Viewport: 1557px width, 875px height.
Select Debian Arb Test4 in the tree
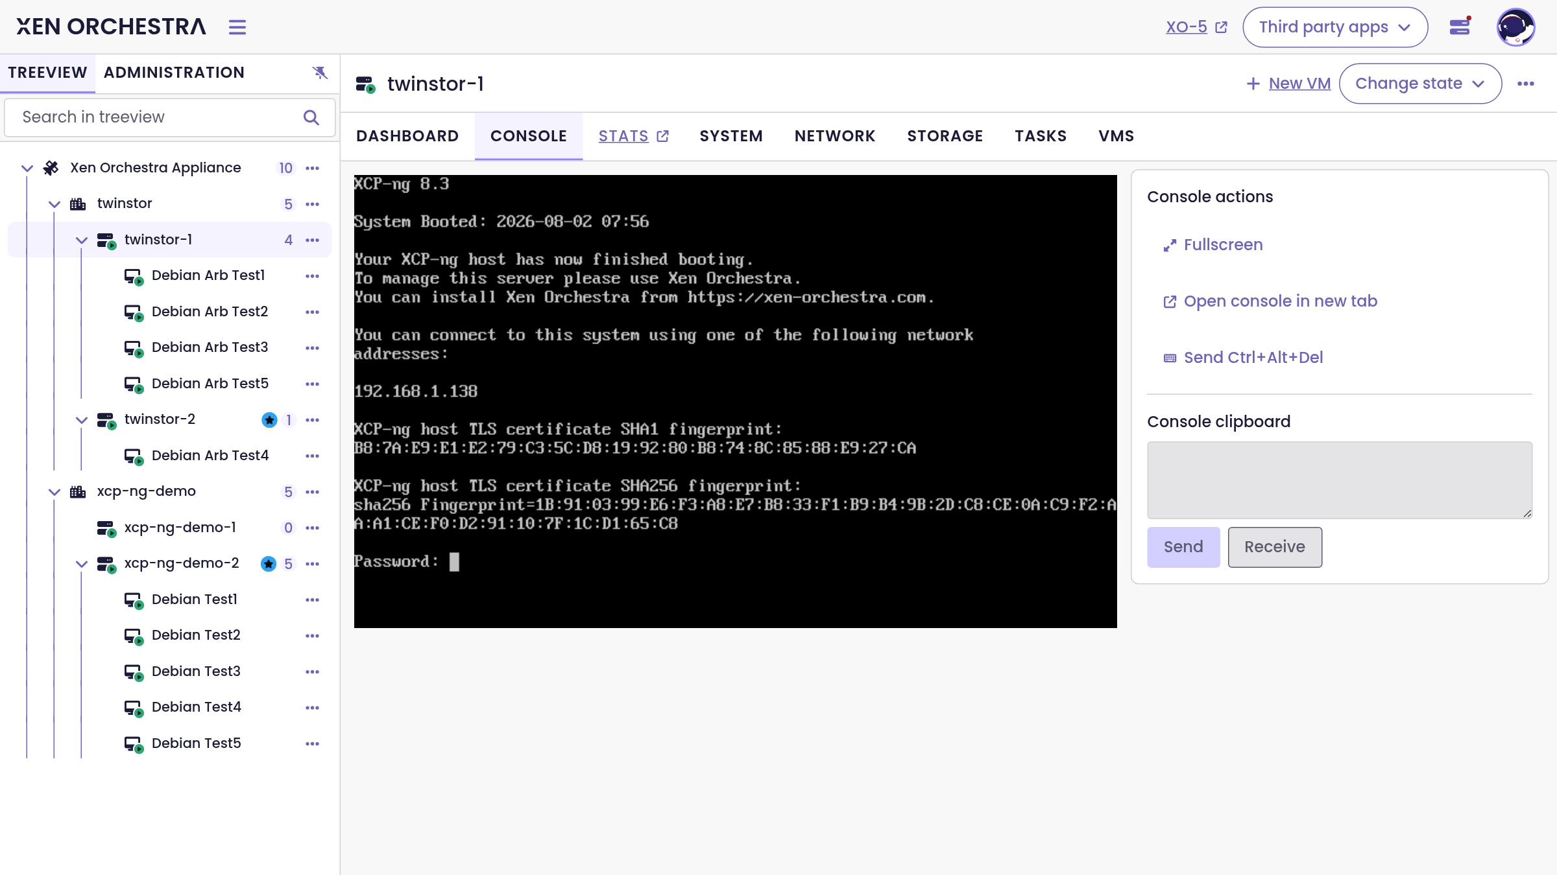tap(210, 456)
